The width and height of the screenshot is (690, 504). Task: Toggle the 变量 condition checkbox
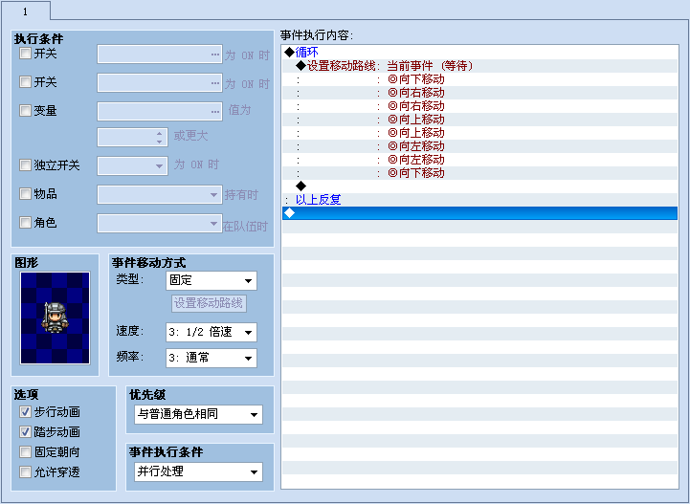pos(25,110)
